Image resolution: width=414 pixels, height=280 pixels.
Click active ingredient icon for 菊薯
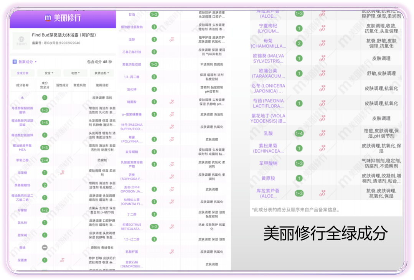pos(172,139)
